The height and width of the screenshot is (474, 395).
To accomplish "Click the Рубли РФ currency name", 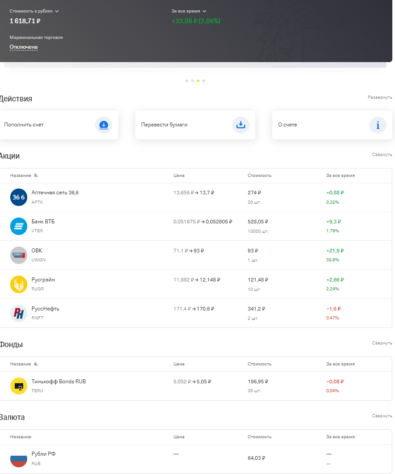I will pyautogui.click(x=43, y=454).
